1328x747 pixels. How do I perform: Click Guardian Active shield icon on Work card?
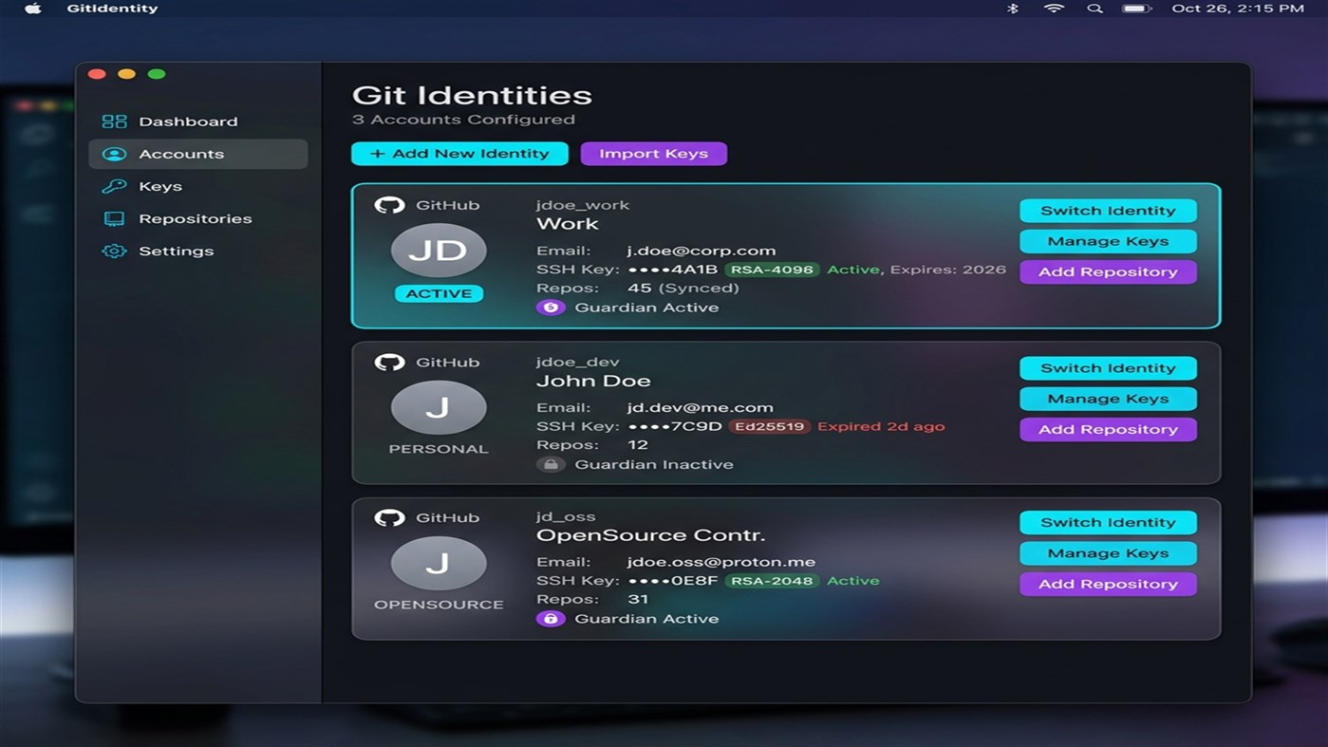(551, 308)
